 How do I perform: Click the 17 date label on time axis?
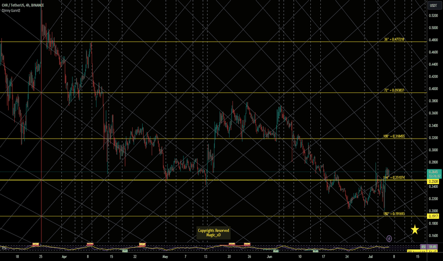click(x=323, y=257)
